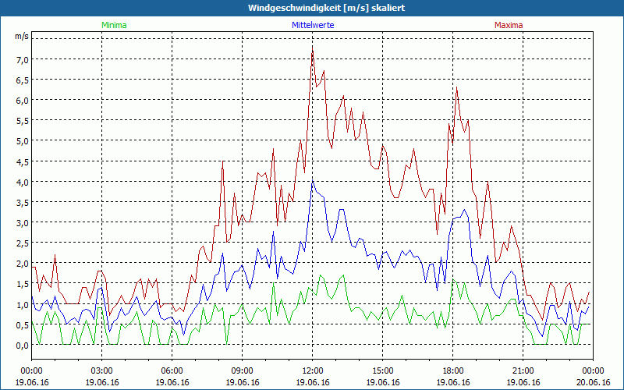Click the 3,0 y-axis value

pyautogui.click(x=23, y=223)
